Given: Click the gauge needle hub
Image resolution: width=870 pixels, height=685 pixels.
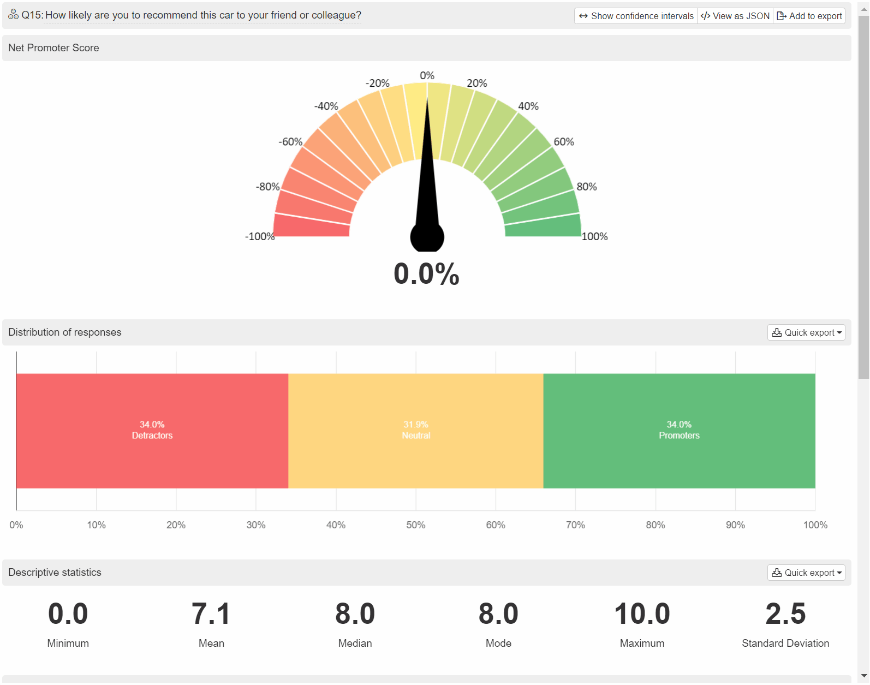Looking at the screenshot, I should [x=427, y=237].
